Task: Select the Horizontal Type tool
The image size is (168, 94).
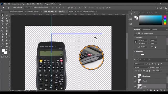Action: point(2,40)
